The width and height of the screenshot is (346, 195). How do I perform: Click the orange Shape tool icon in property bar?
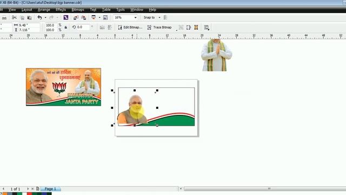tap(196, 28)
